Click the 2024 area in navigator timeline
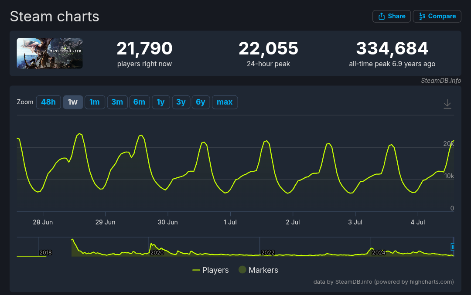Viewport: 471px width, 295px height. coord(378,253)
